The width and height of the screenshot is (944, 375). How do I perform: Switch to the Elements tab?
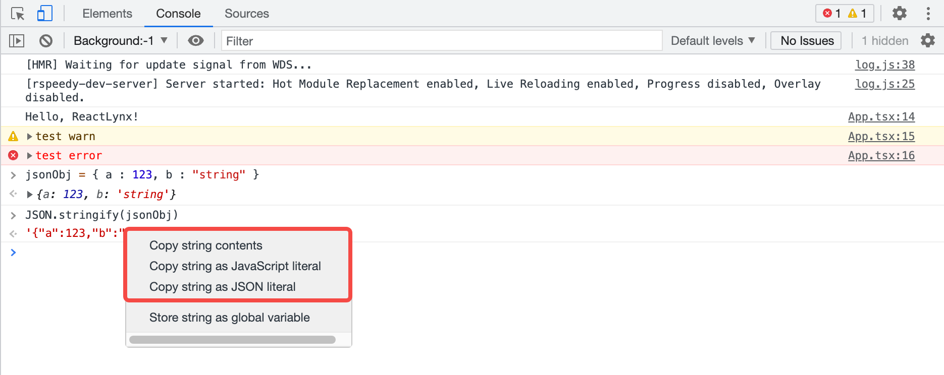[x=107, y=14]
